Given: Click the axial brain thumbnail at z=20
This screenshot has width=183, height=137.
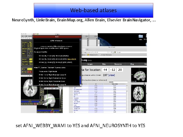Looking at the screenshot, I should 139,94.
